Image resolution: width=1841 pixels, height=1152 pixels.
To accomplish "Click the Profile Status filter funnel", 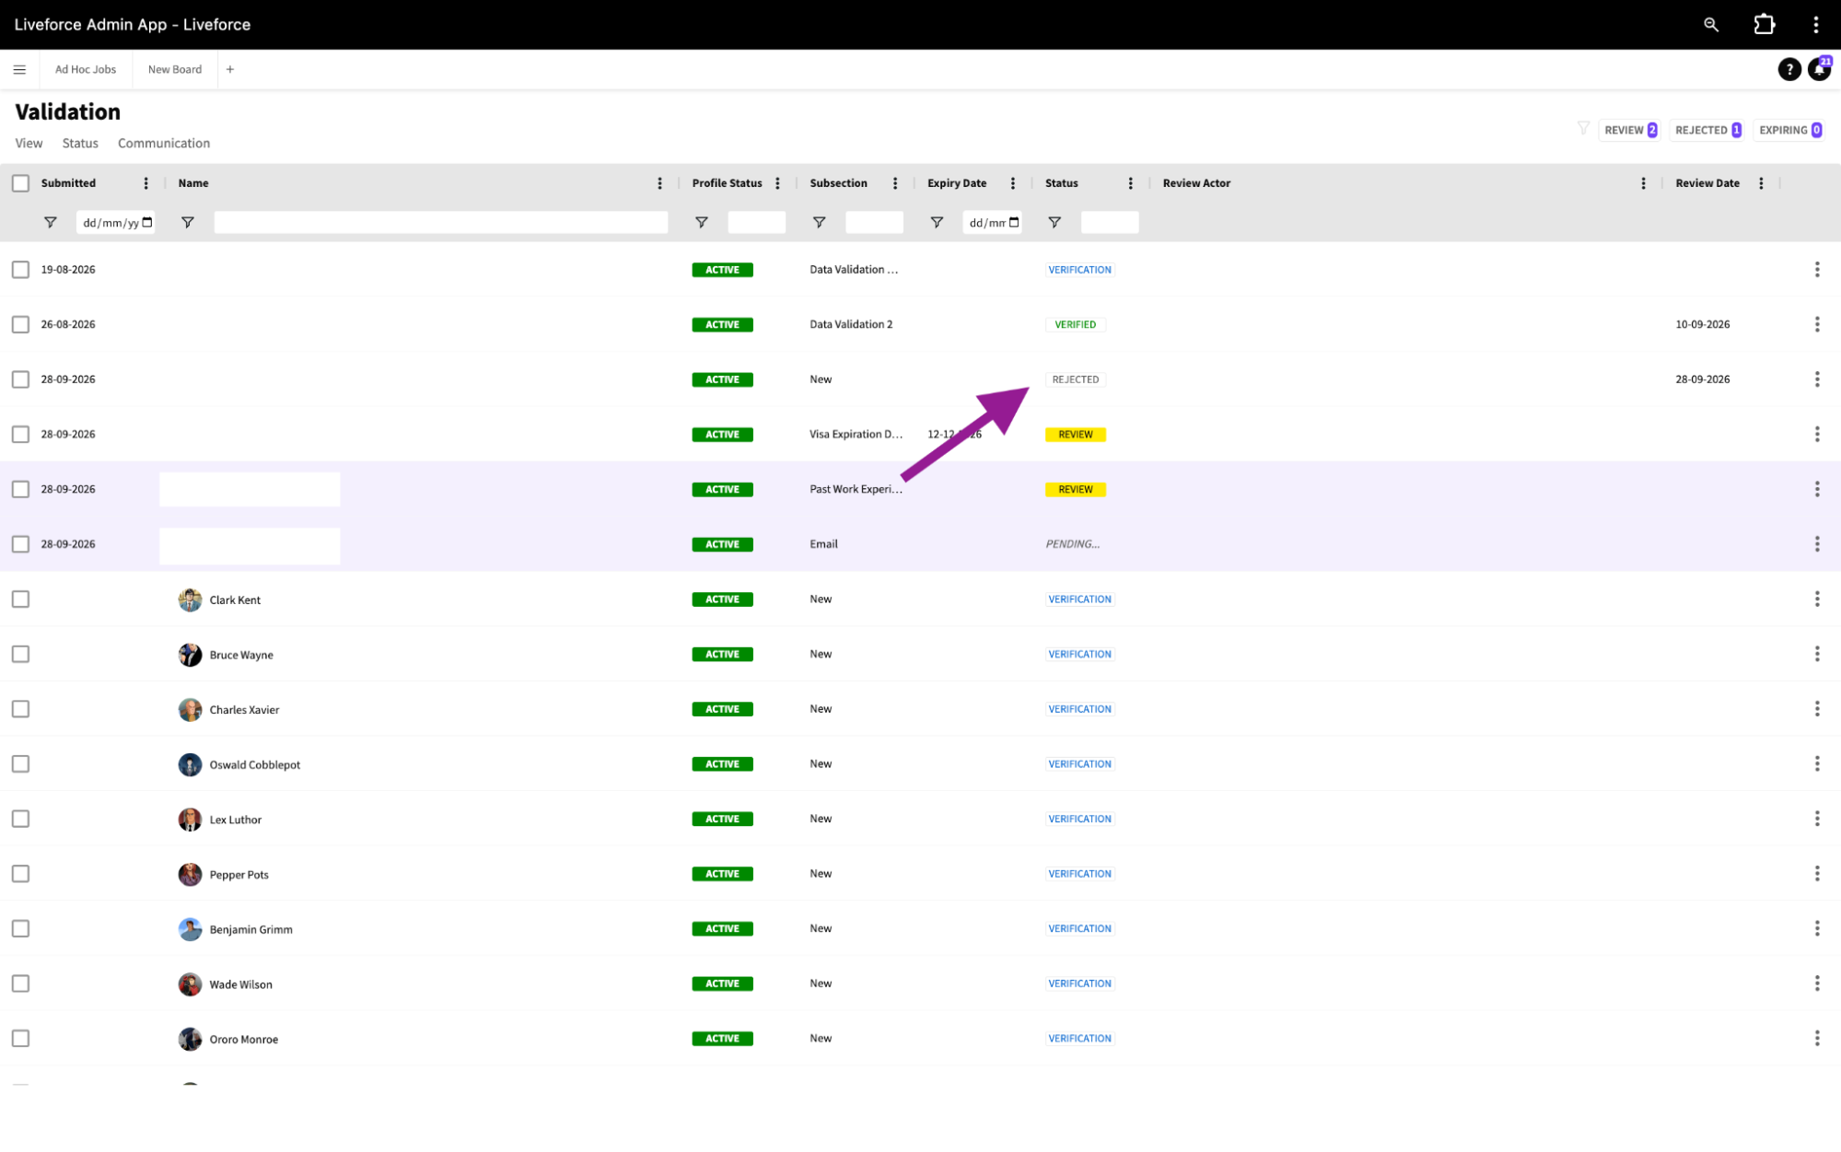I will pos(702,223).
